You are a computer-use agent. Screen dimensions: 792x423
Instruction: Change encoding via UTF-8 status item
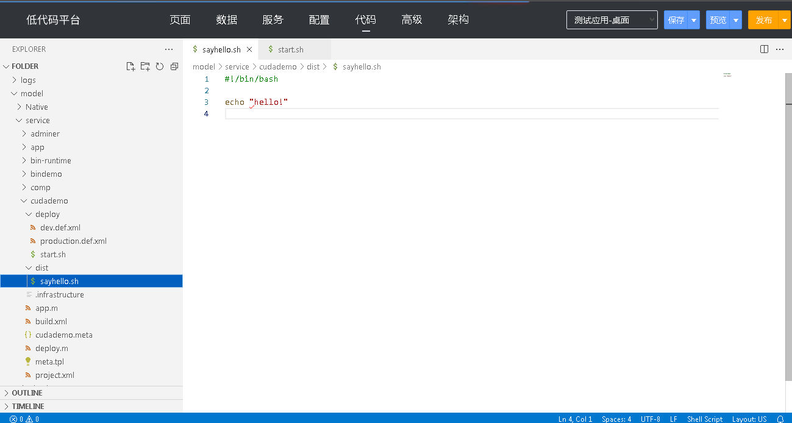[x=650, y=419]
